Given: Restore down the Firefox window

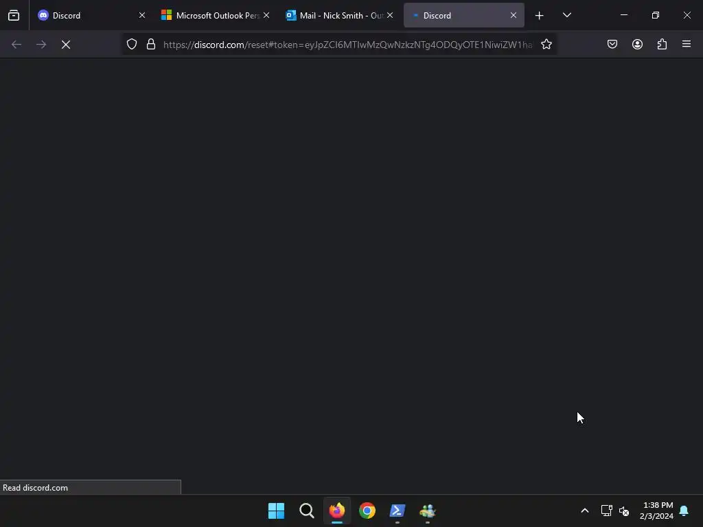Looking at the screenshot, I should coord(655,15).
